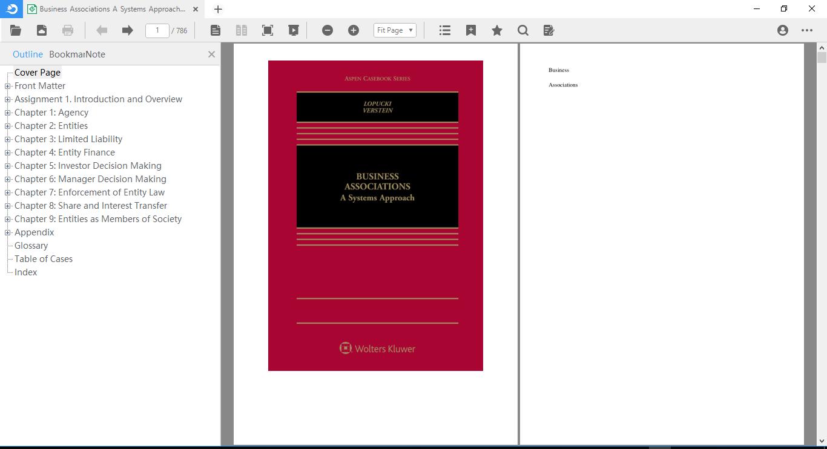Screen dimensions: 827x449
Task: Open Chapter 5: Investor Decision Making entry
Action: point(88,166)
